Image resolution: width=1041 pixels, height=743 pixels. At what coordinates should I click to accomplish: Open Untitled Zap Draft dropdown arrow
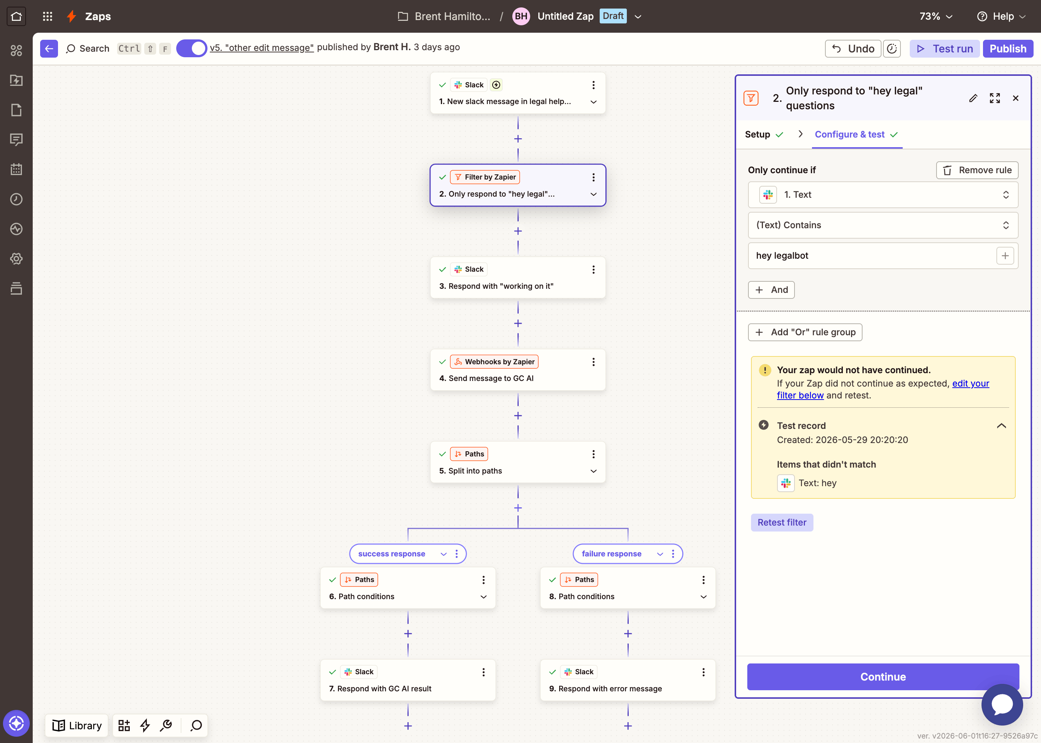pyautogui.click(x=638, y=16)
